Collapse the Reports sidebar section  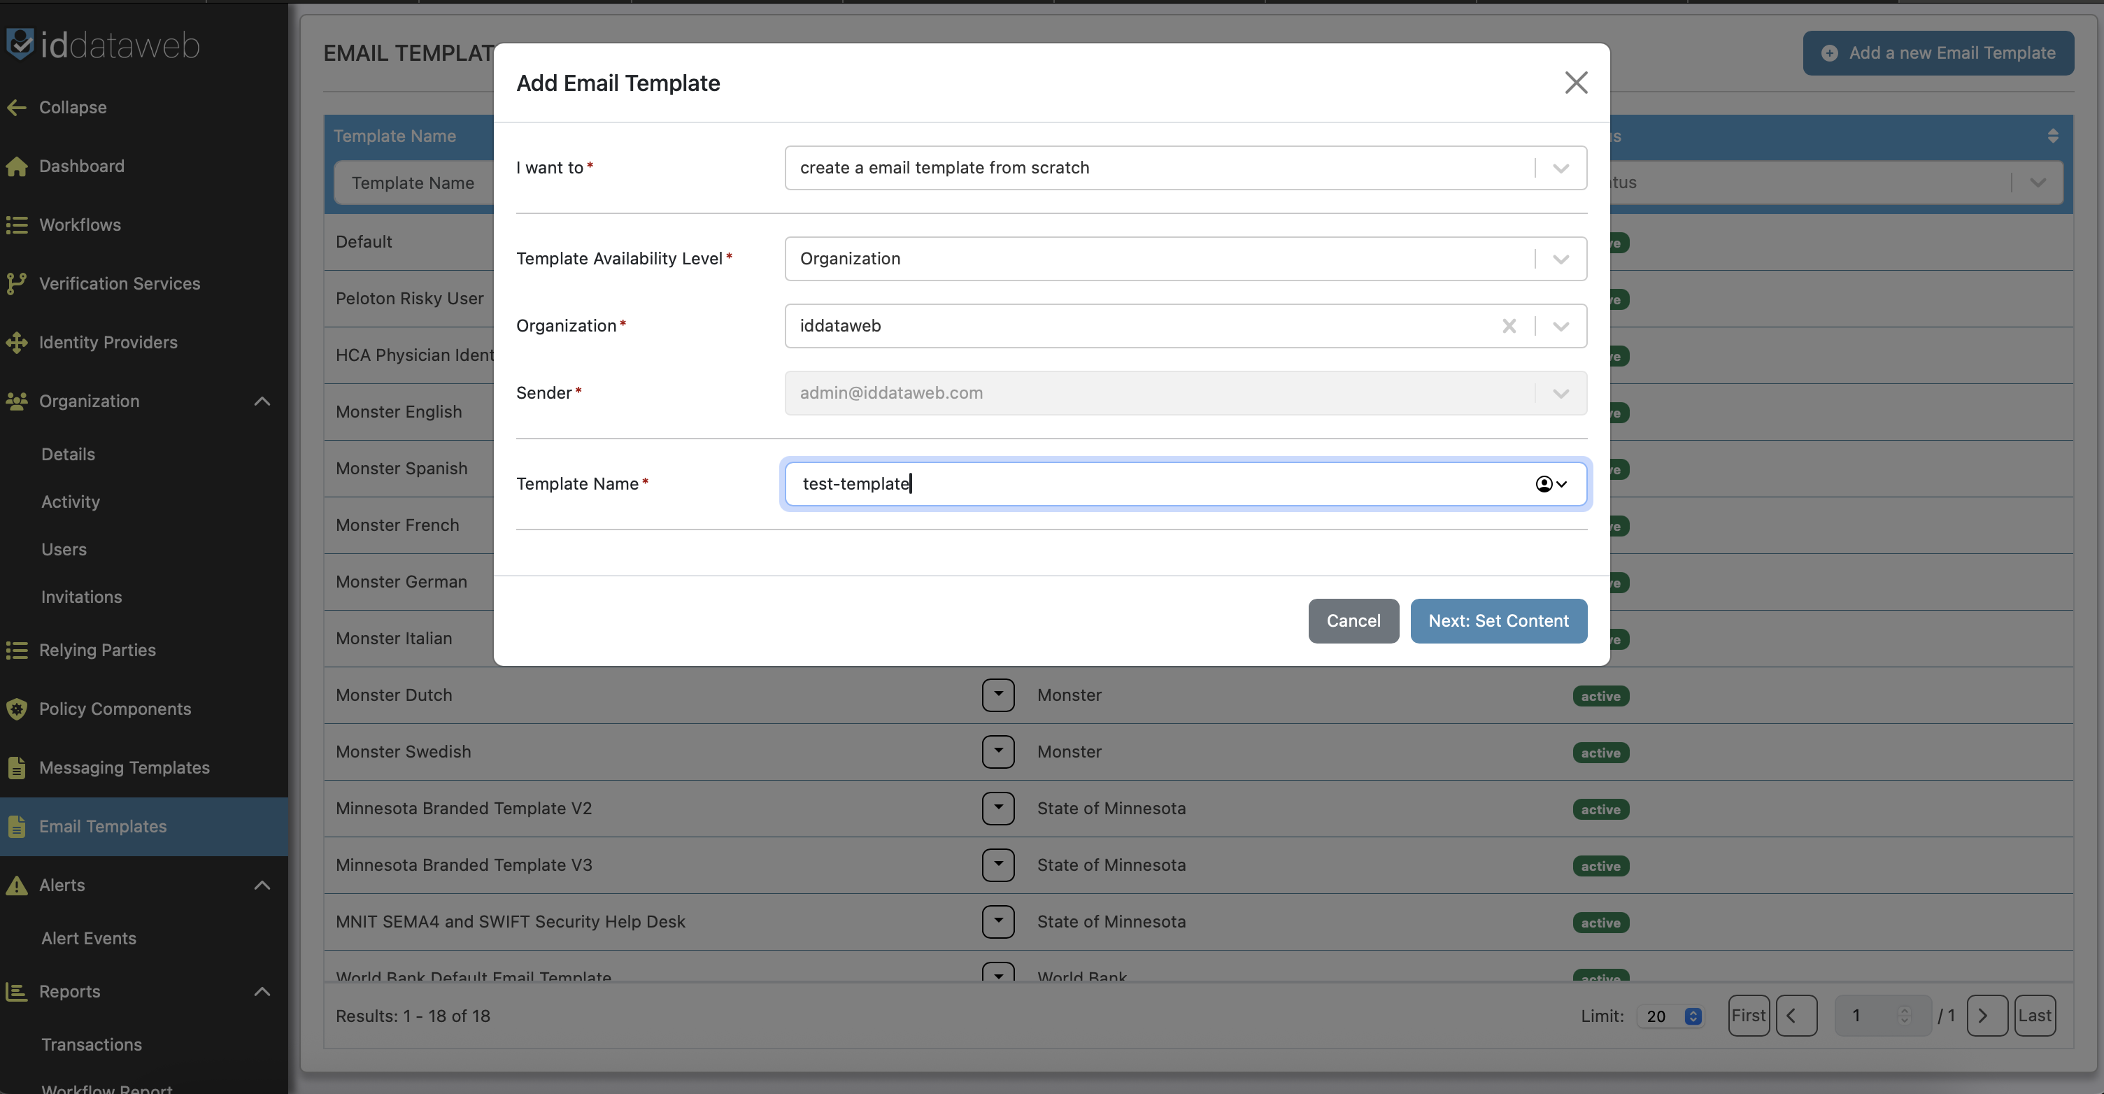coord(262,992)
